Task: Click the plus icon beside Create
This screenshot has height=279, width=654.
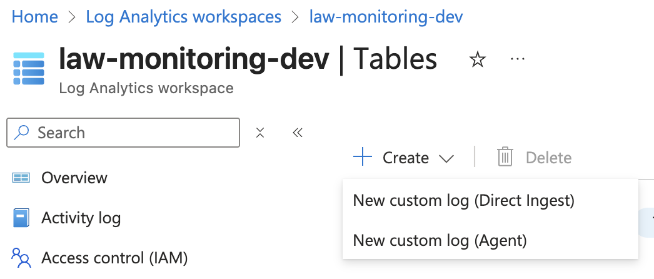Action: (363, 157)
